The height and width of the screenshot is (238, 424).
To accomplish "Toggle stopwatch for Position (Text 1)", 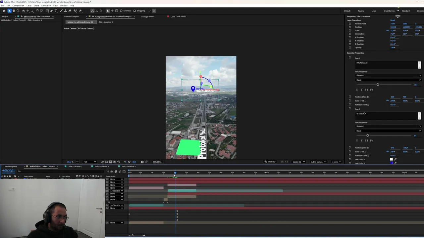I will tap(350, 97).
